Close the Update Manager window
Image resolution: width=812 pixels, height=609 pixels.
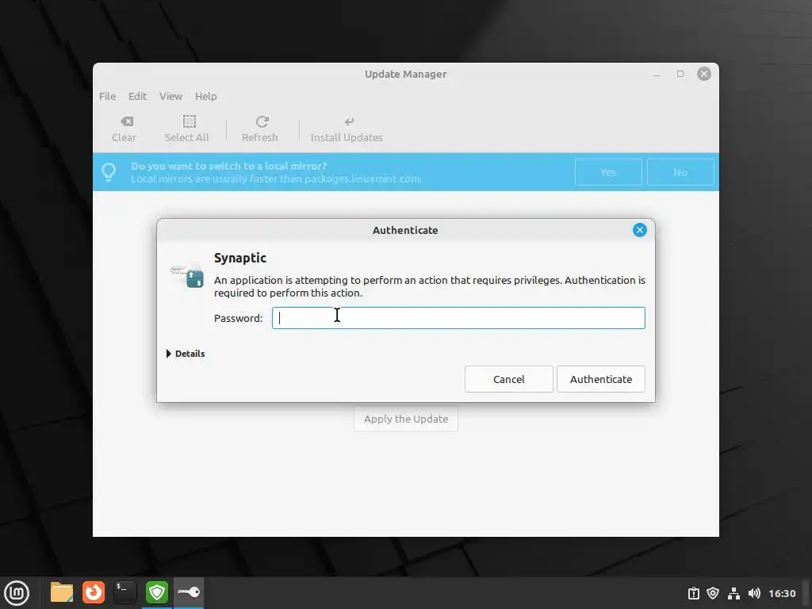[704, 74]
